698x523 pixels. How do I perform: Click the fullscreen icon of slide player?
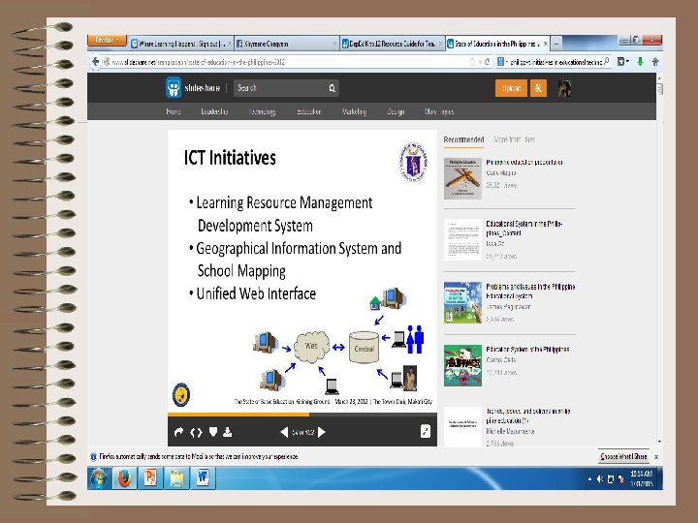tap(426, 431)
